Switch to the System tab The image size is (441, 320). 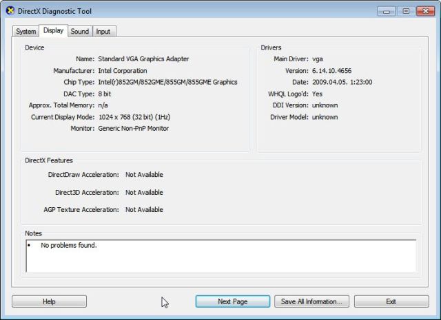point(25,32)
